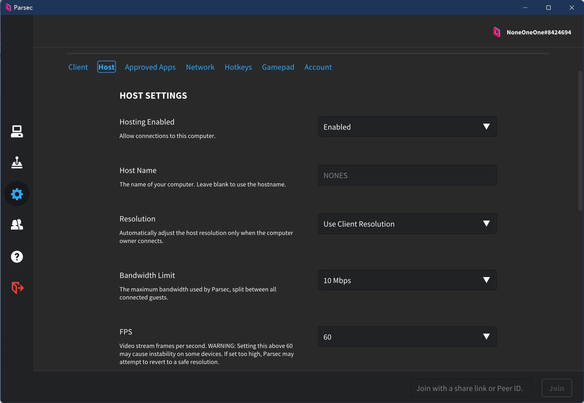The width and height of the screenshot is (584, 403).
Task: Click the Join button
Action: (556, 388)
